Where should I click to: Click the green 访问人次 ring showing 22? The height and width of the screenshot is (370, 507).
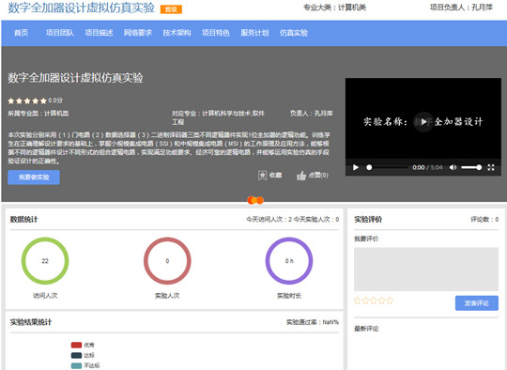(x=45, y=261)
